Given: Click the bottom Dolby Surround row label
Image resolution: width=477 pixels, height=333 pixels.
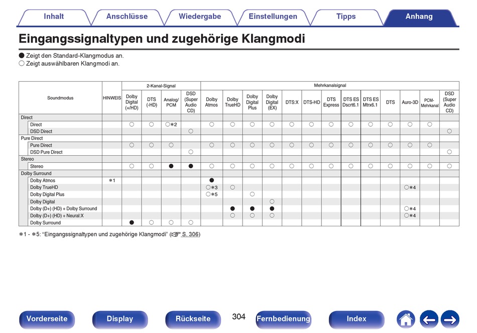Looking at the screenshot, I should coord(45,223).
